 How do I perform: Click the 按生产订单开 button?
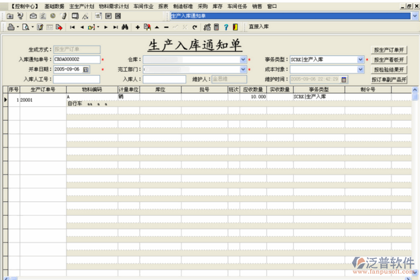389,50
